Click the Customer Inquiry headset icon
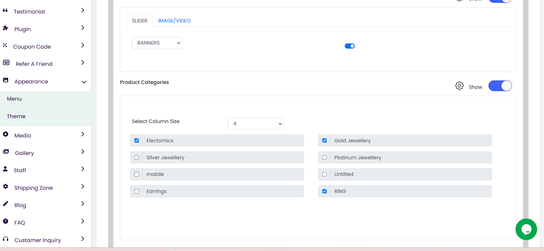 pos(5,239)
